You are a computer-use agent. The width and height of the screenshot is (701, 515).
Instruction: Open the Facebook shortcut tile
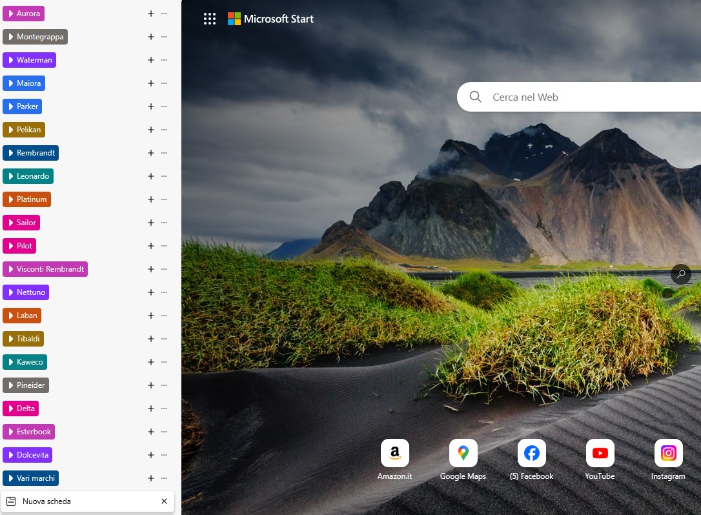point(531,453)
